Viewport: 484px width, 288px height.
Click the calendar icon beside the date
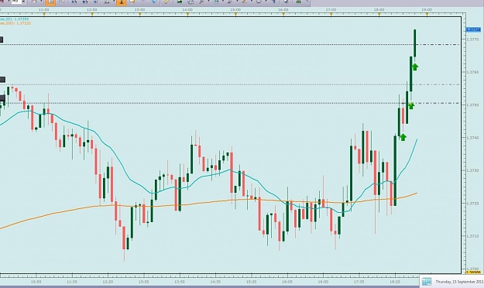click(427, 281)
